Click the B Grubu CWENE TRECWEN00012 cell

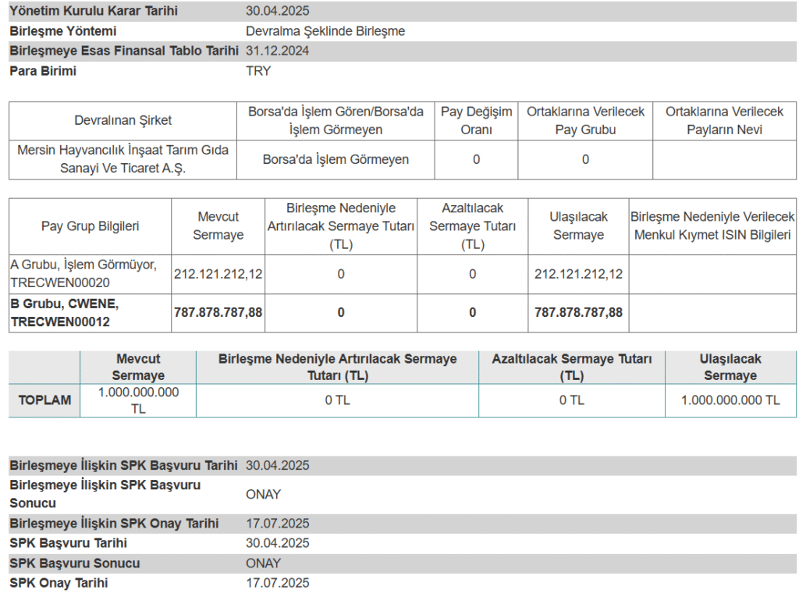coord(65,312)
